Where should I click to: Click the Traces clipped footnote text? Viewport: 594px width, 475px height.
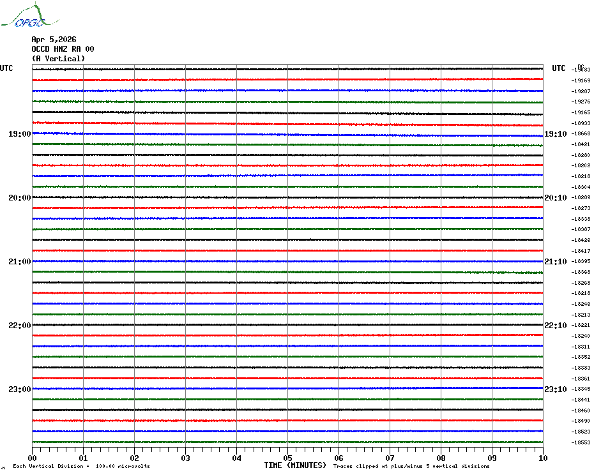(x=411, y=466)
